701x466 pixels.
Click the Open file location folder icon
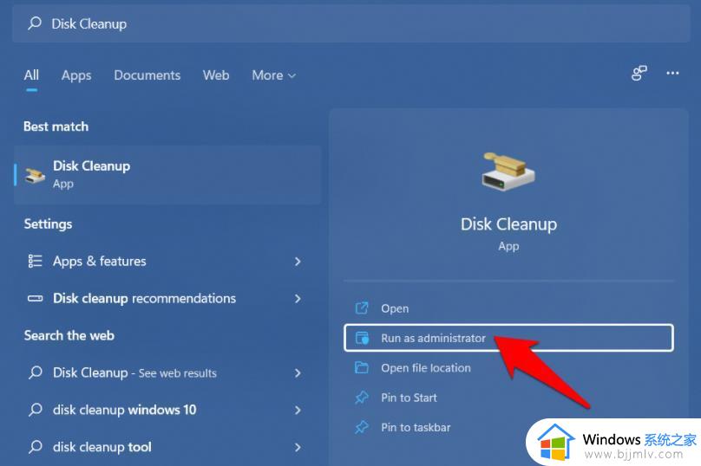(x=361, y=367)
